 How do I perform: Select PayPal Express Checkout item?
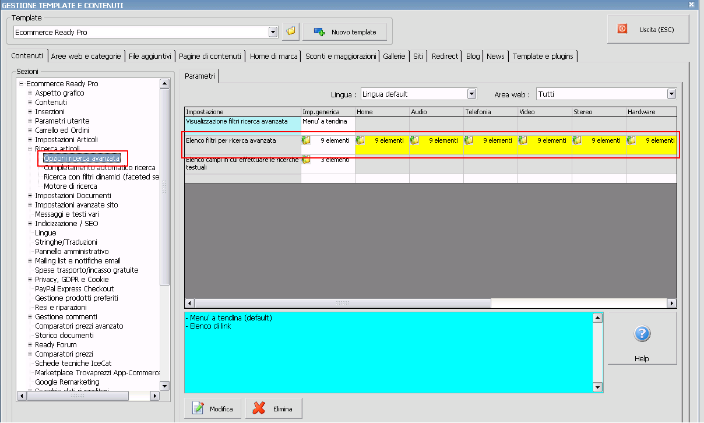[x=74, y=289]
